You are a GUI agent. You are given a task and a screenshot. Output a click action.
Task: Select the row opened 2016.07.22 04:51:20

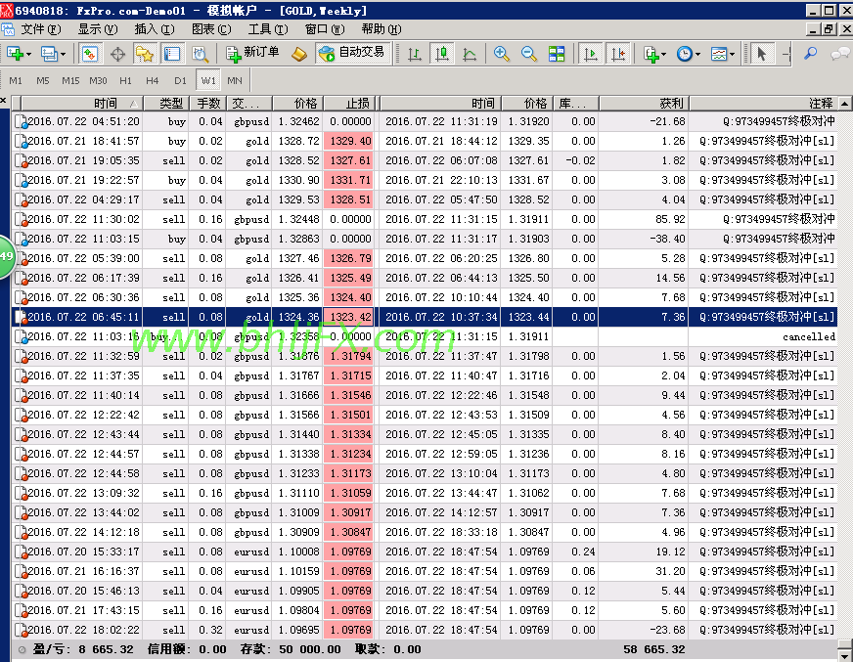[425, 121]
